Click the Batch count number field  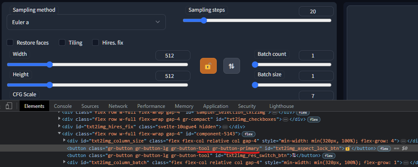pos(316,55)
